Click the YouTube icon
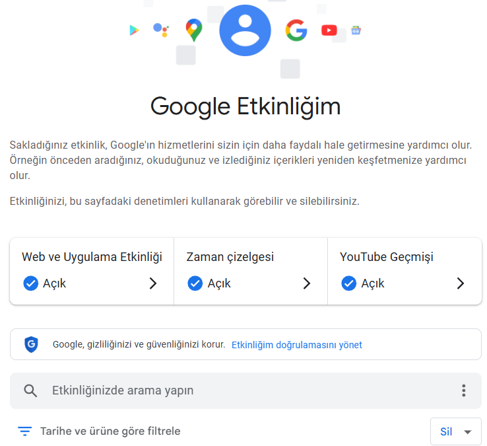487x446 pixels. 329,30
